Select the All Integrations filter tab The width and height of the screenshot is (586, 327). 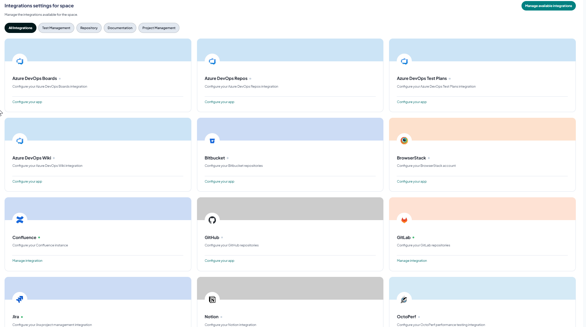point(20,28)
